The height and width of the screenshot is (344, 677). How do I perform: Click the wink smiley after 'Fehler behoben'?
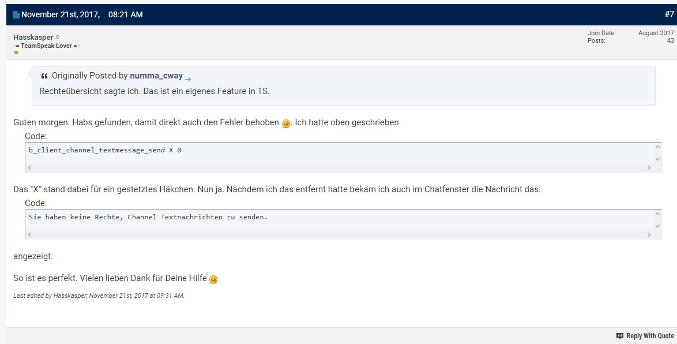pyautogui.click(x=286, y=124)
